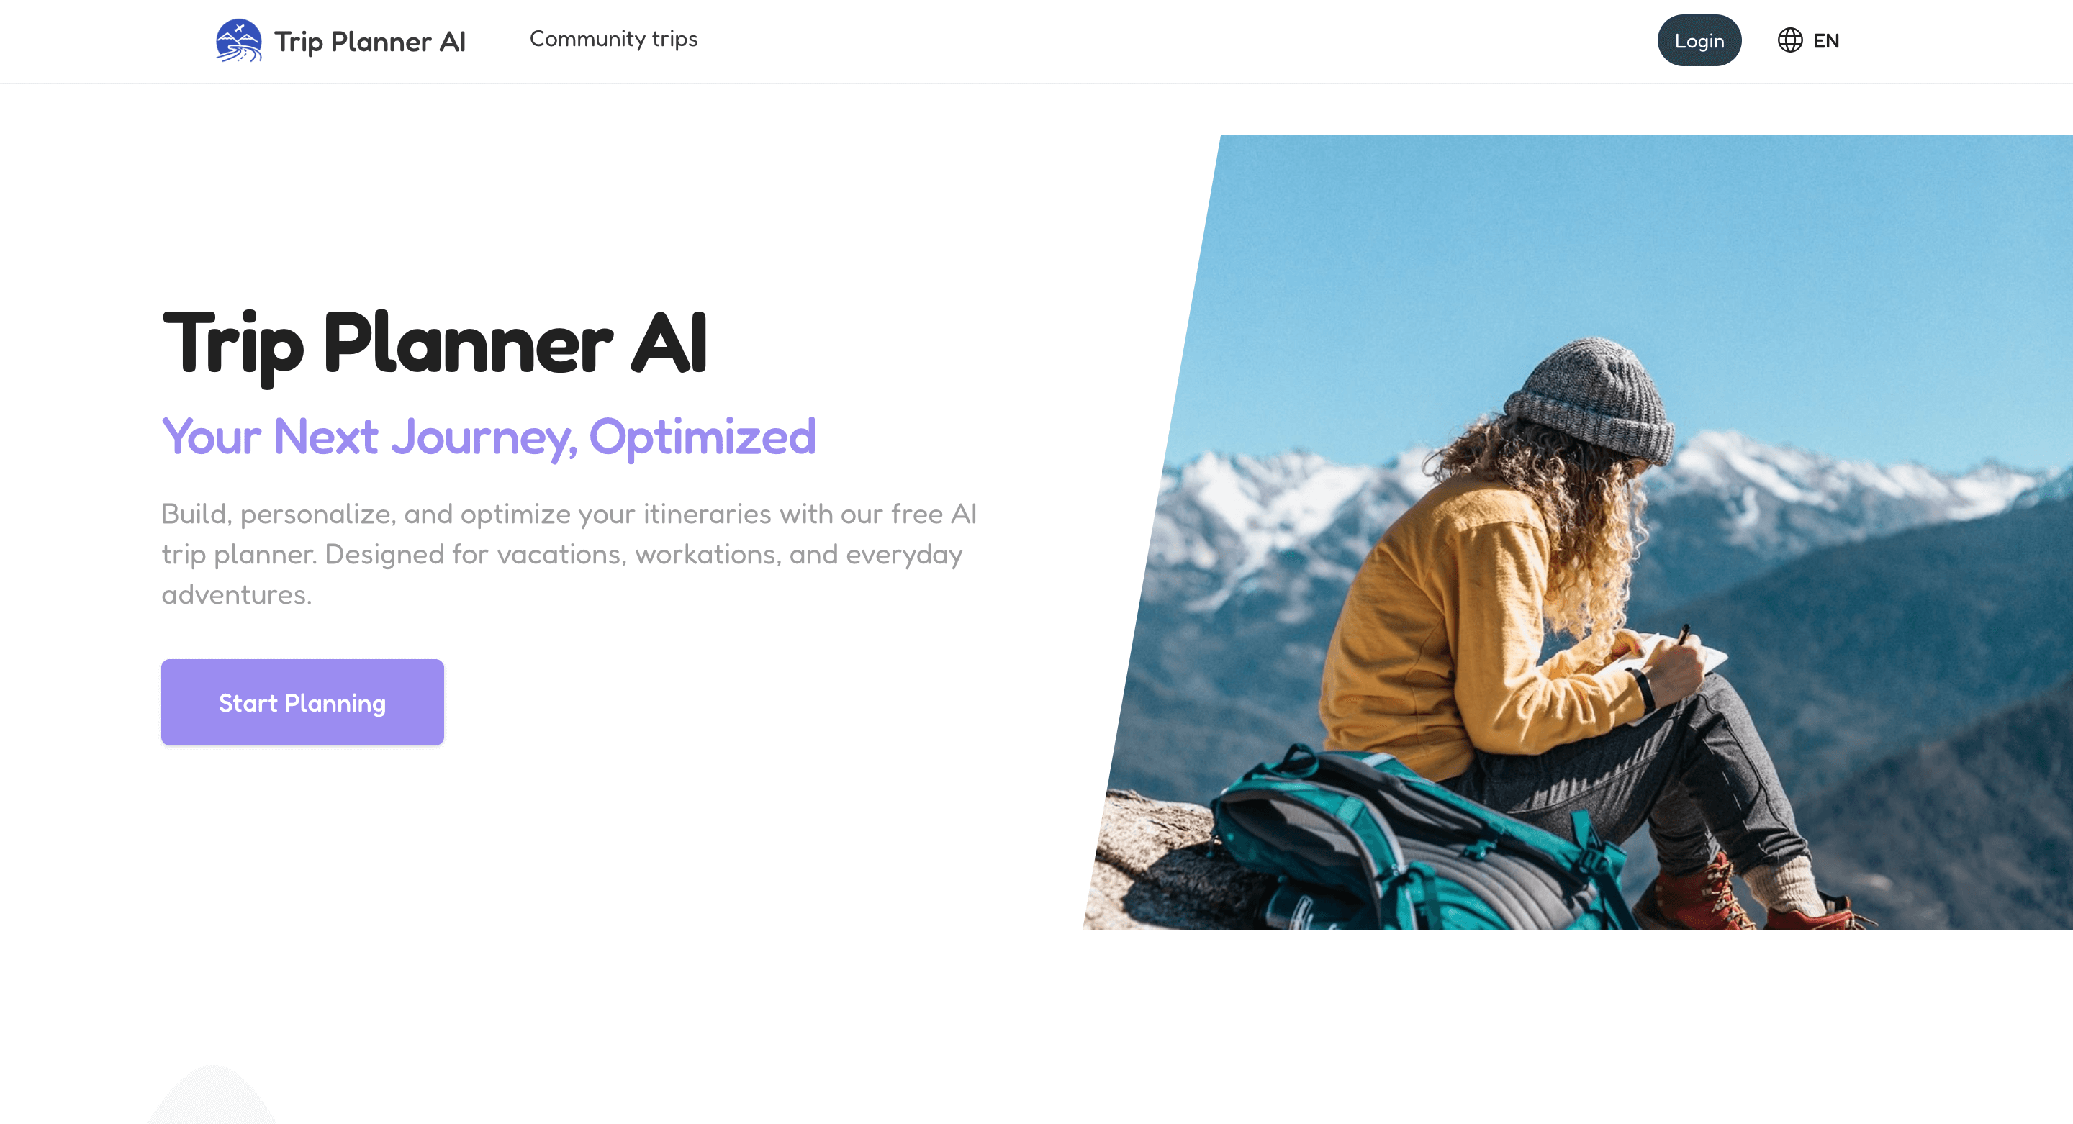2073x1124 pixels.
Task: Click the Trip Planner AI header brand name
Action: tap(369, 42)
